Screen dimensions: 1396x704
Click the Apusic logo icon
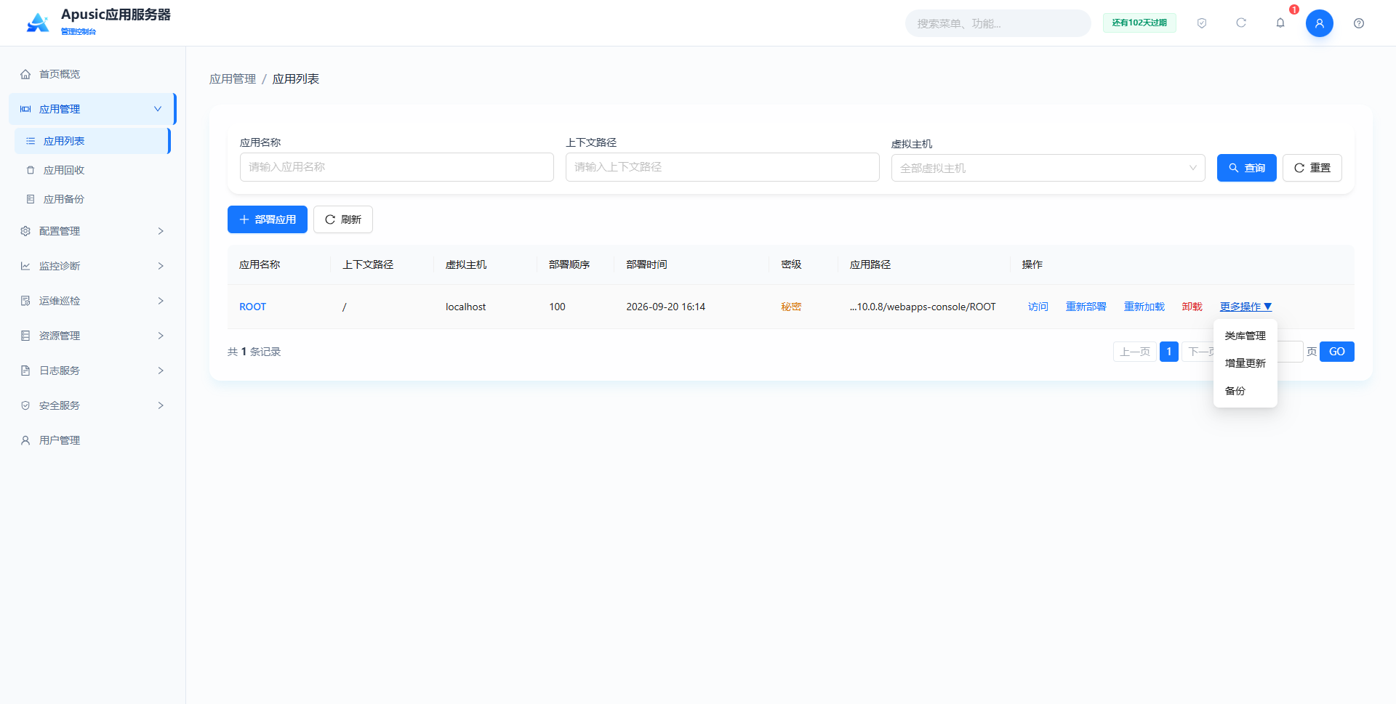click(x=38, y=23)
